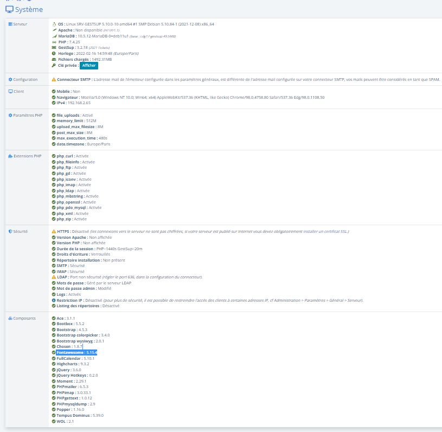Click the max_execution_time : 480s line
The height and width of the screenshot is (432, 442).
[82, 138]
